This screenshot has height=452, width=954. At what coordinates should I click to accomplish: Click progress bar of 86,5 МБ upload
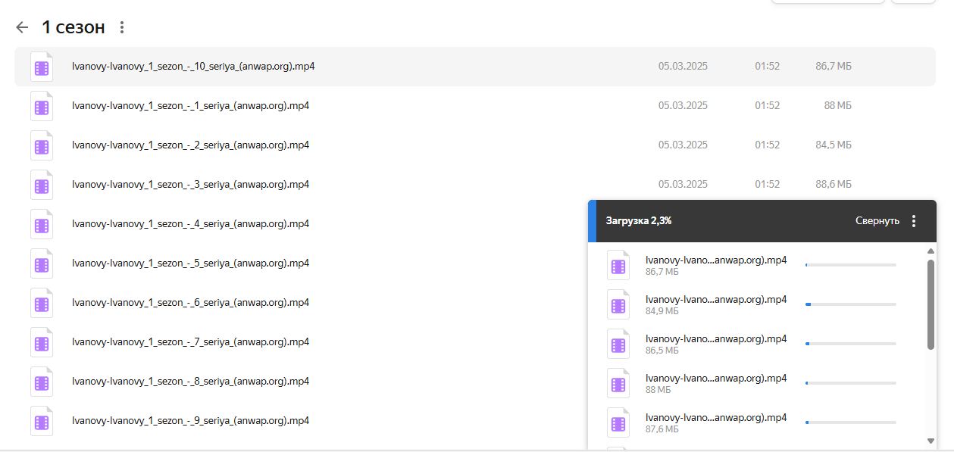851,344
